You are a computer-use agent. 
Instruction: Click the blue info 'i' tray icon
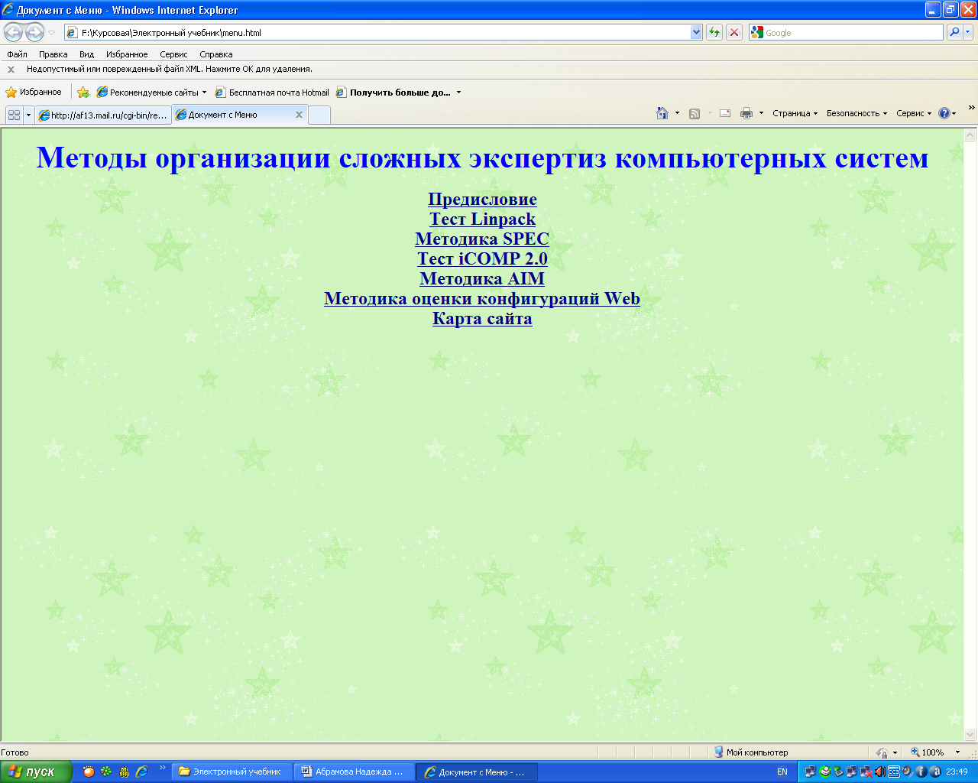pos(921,772)
